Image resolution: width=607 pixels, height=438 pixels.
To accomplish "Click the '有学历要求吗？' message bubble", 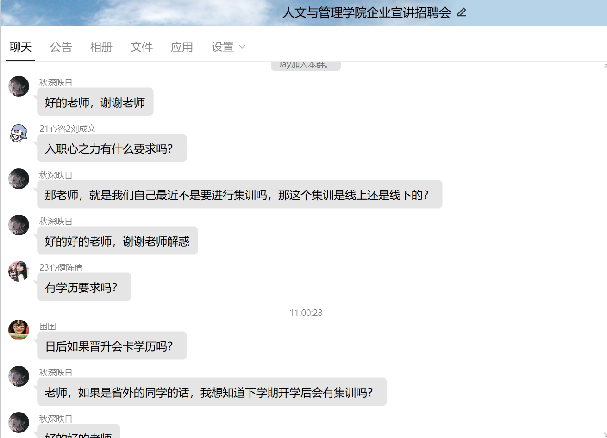I will pyautogui.click(x=84, y=287).
